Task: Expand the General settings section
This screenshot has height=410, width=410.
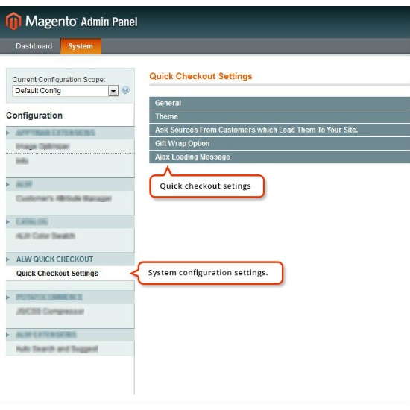Action: (x=280, y=103)
